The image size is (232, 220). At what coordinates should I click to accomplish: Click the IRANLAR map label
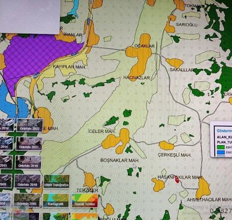(73, 35)
